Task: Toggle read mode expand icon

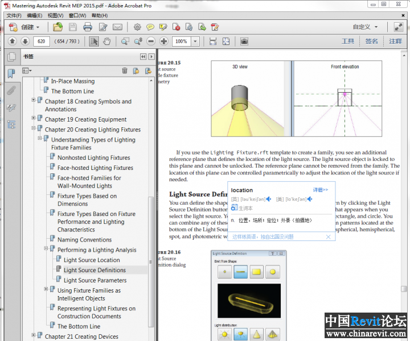Action: click(x=399, y=27)
